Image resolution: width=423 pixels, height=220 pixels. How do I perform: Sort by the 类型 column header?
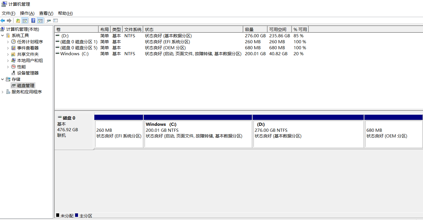pos(116,29)
